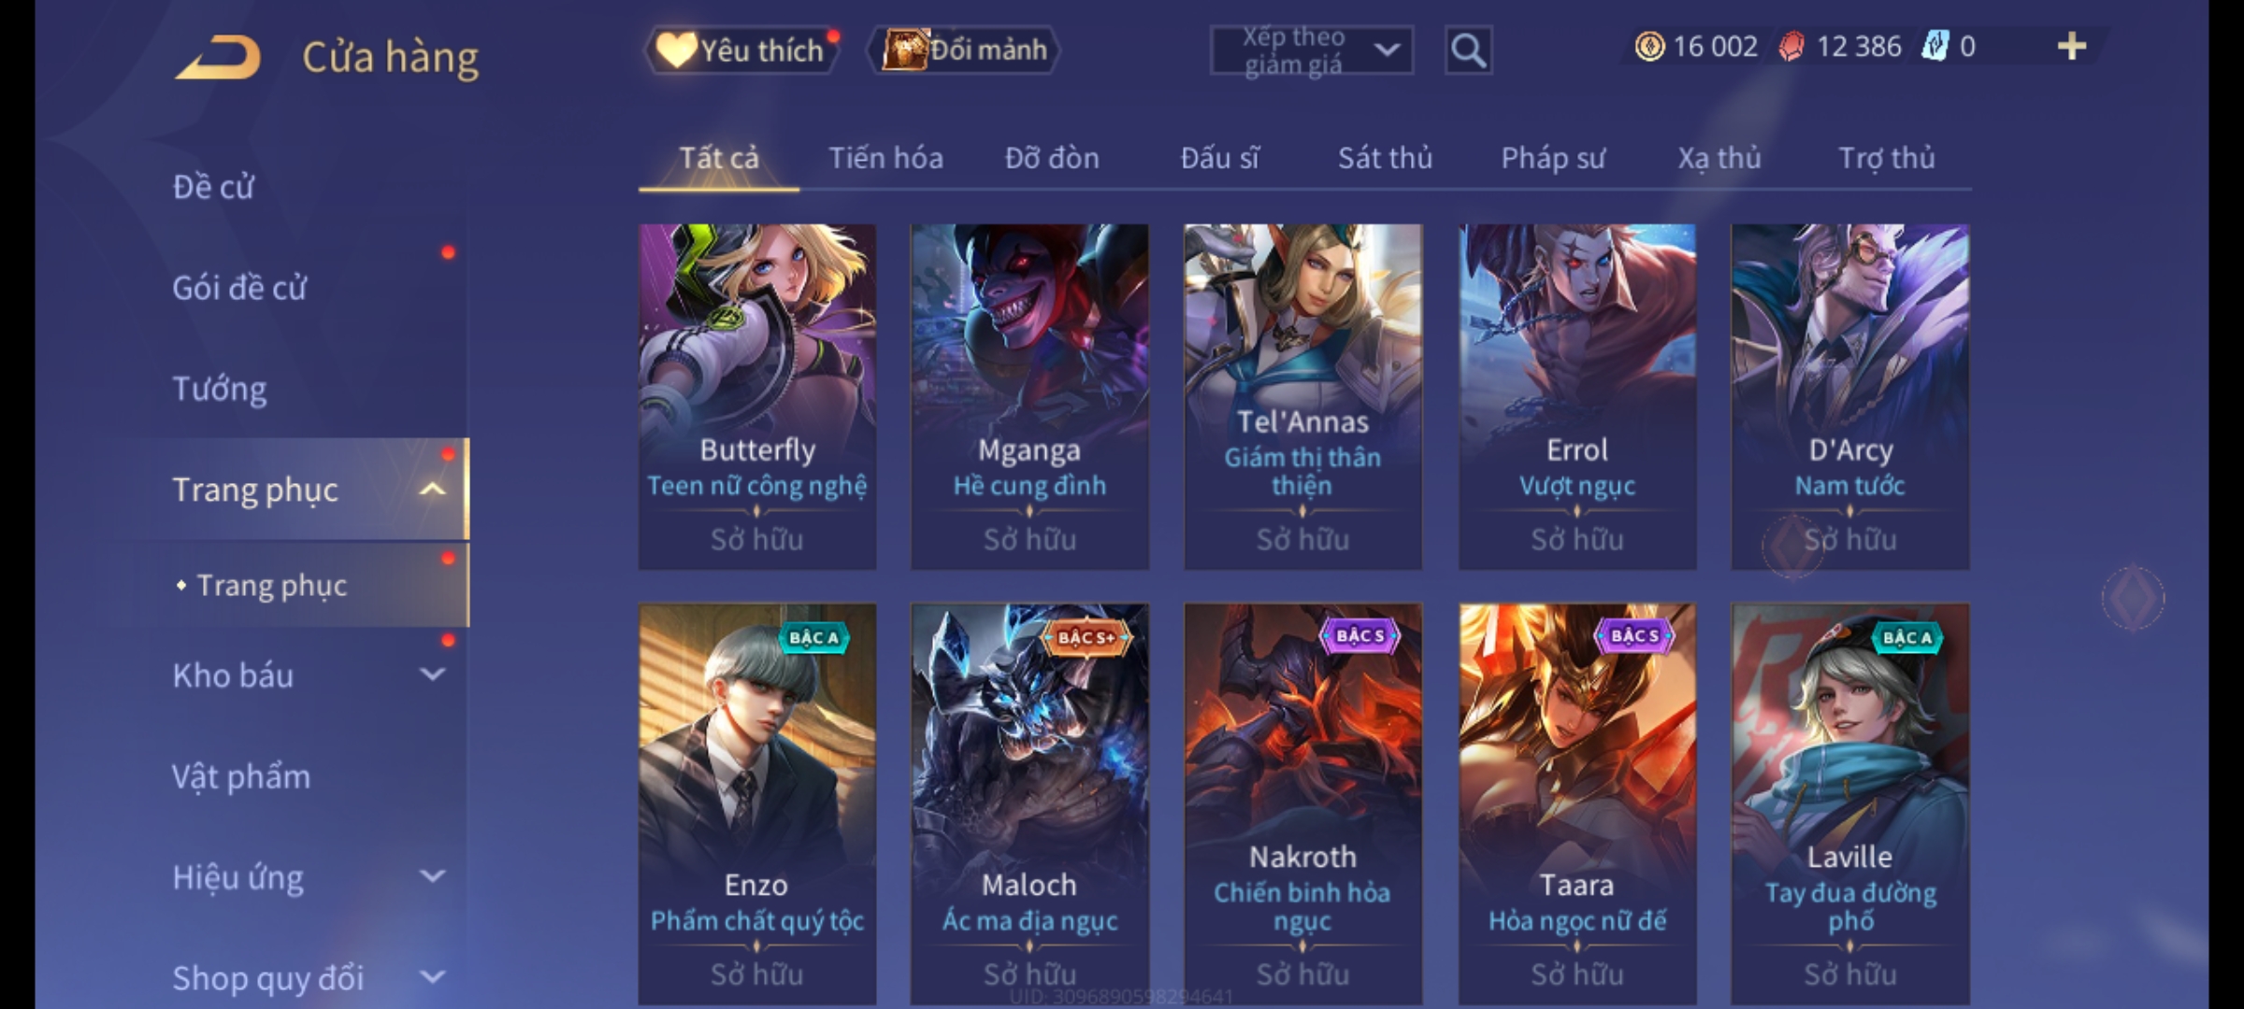Click the gold coin currency icon

click(x=1649, y=47)
